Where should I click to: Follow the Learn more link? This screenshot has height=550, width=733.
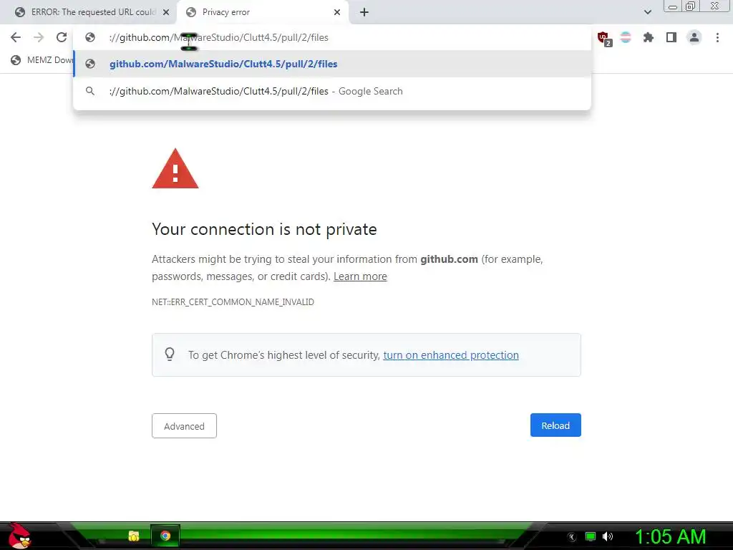pyautogui.click(x=360, y=276)
